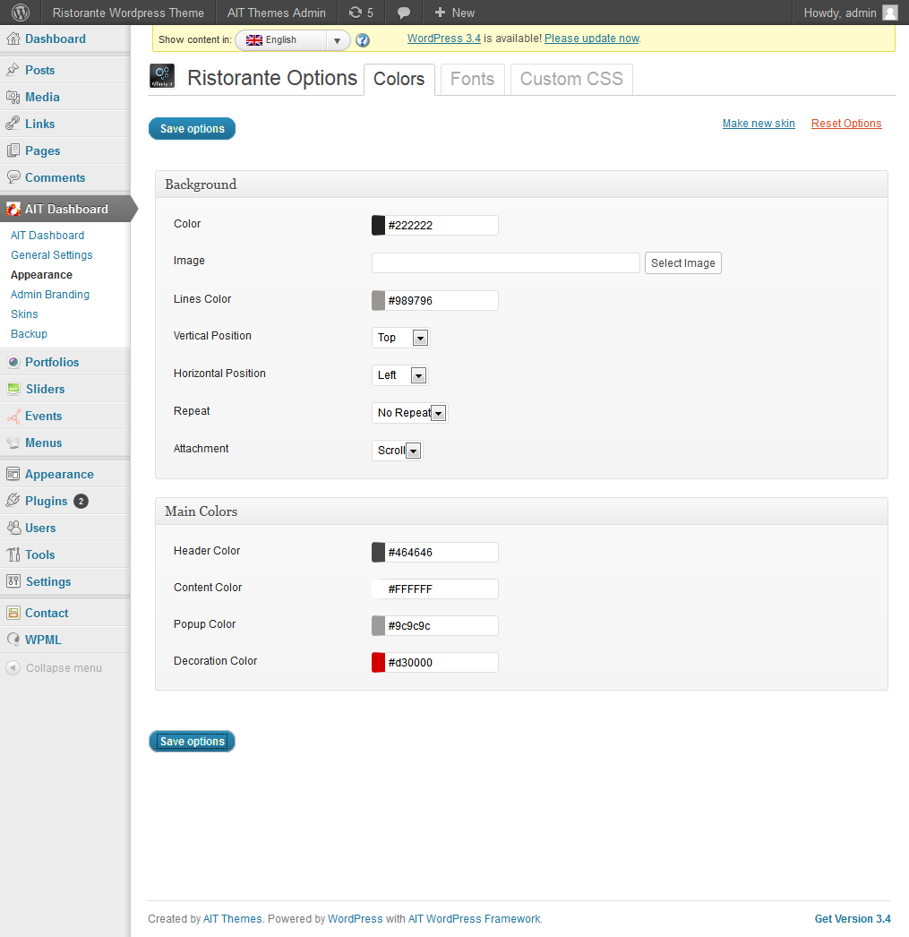909x937 pixels.
Task: Click the Reset Options link
Action: [x=846, y=124]
